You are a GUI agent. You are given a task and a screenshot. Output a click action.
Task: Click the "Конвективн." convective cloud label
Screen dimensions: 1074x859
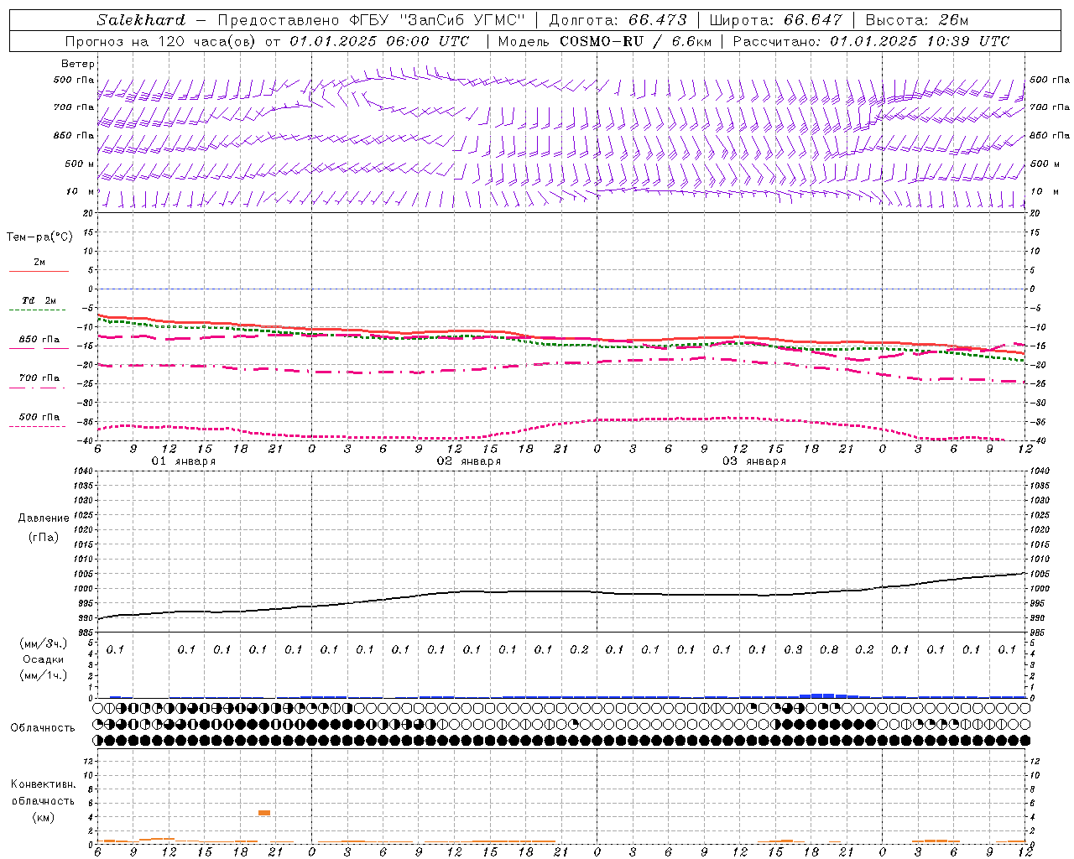point(43,784)
